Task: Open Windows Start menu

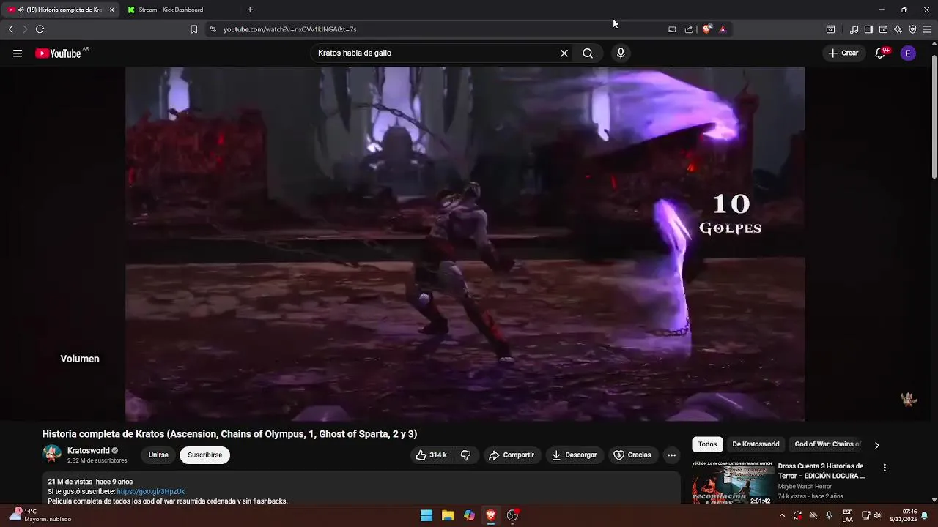Action: pyautogui.click(x=426, y=515)
